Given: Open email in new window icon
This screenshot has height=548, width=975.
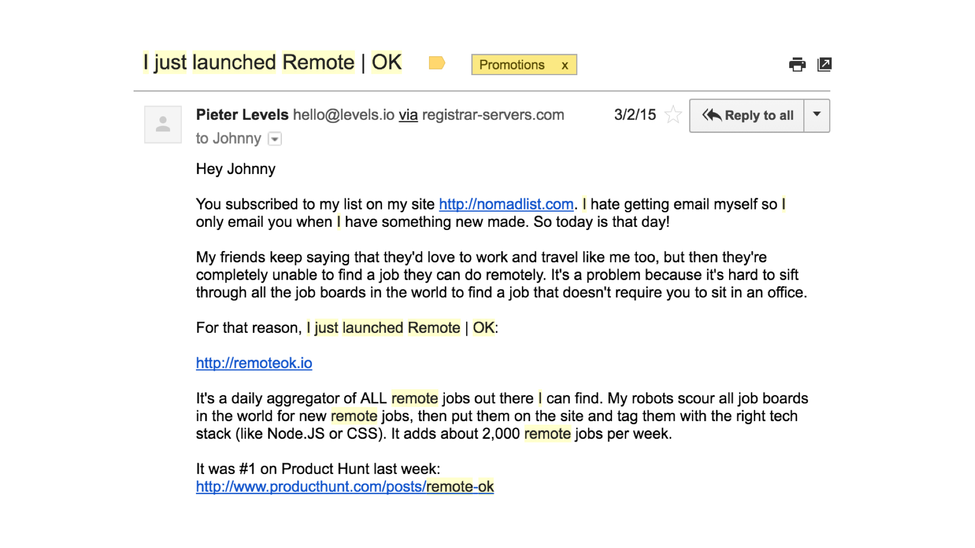Looking at the screenshot, I should pos(824,64).
